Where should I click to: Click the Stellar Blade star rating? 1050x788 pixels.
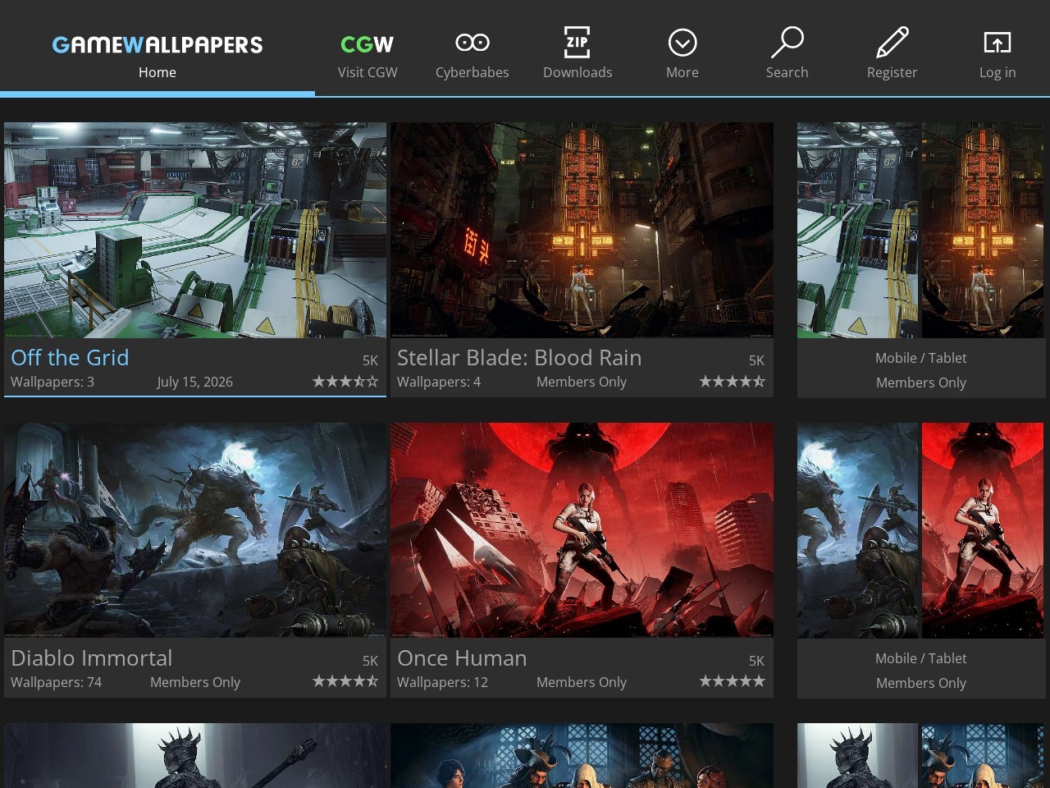tap(732, 382)
